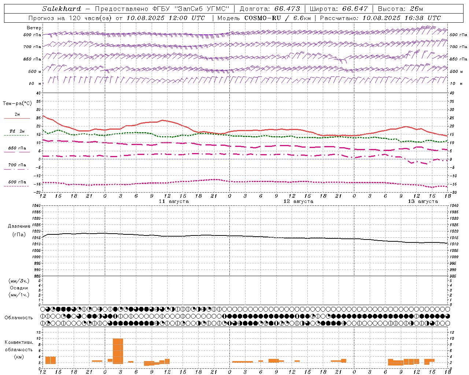
Task: Click the 500 м wind level label on left
Action: (35, 71)
